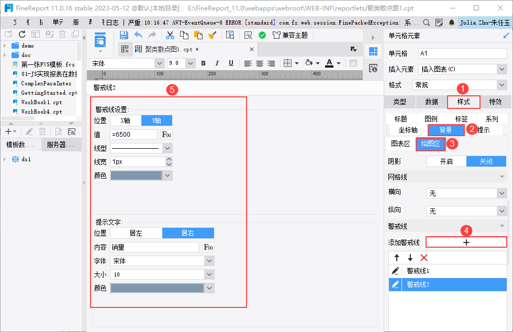Set hint text position to 居左
Screen dimensions: 513x332
pyautogui.click(x=136, y=233)
